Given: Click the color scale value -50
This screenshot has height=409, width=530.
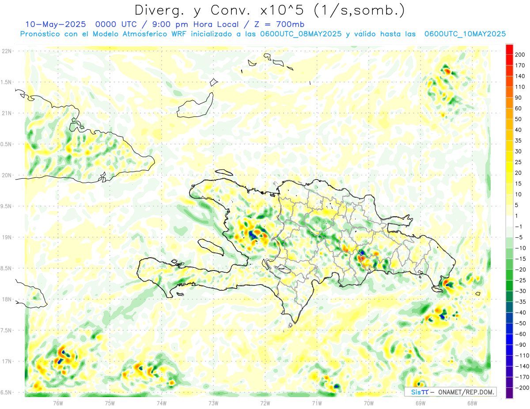Looking at the screenshot, I should coord(520,323).
